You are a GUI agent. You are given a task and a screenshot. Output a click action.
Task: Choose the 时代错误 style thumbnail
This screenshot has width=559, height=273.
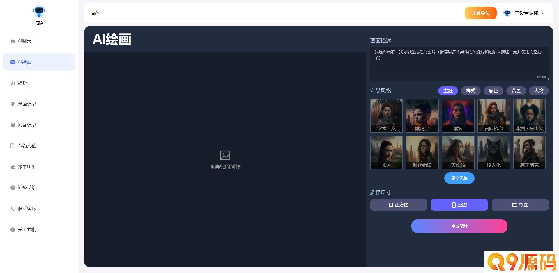point(422,153)
